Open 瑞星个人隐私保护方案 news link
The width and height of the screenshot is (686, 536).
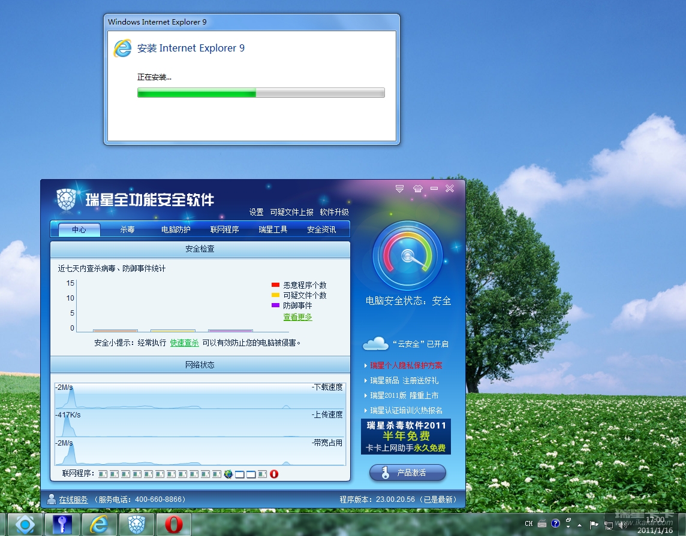coord(406,366)
